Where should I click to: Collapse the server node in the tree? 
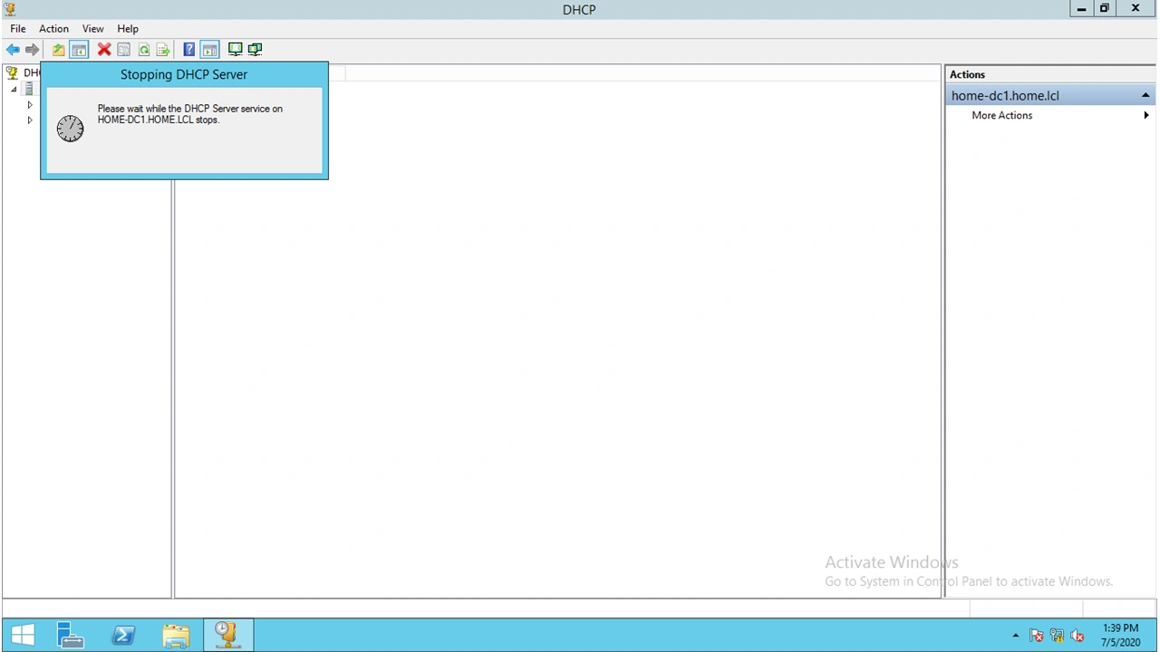tap(14, 90)
